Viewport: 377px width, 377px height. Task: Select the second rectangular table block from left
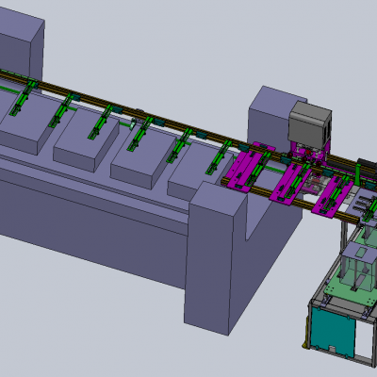tap(87, 139)
